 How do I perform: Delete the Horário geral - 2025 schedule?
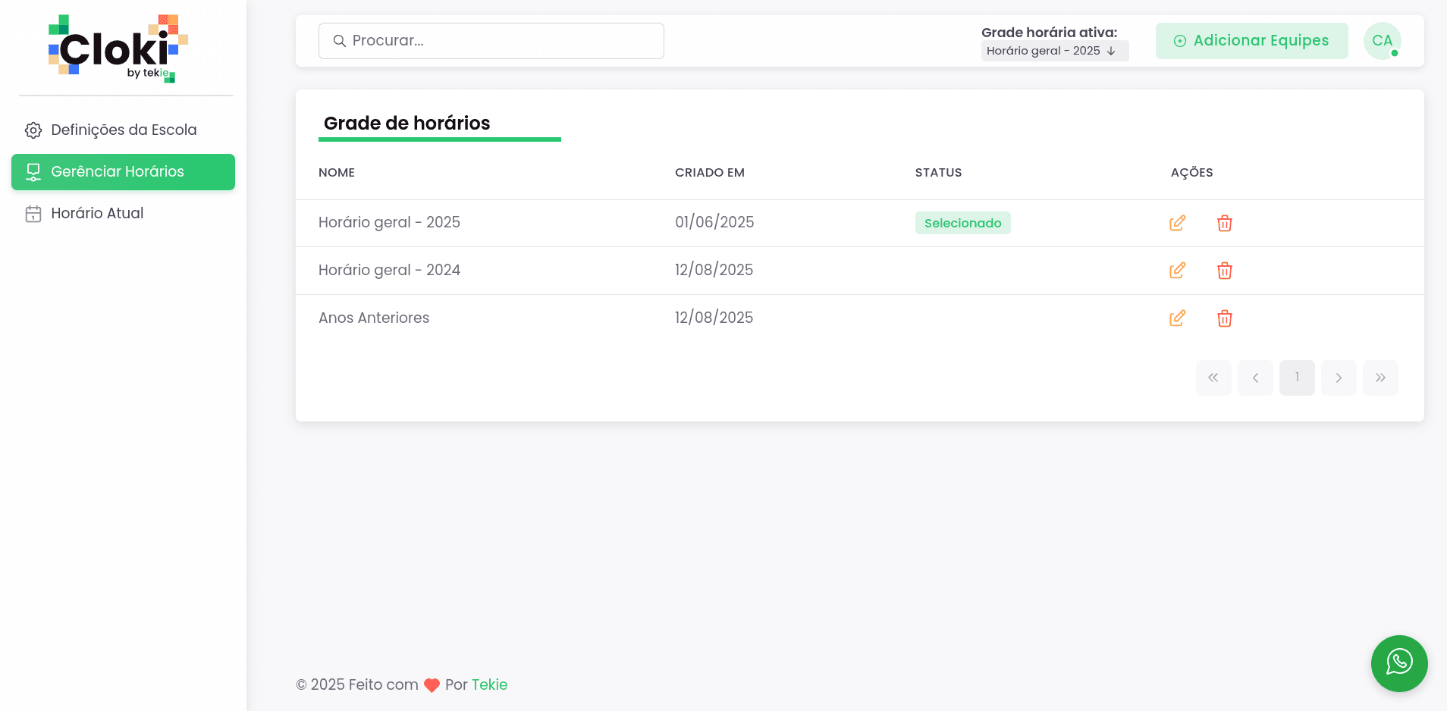pos(1224,223)
